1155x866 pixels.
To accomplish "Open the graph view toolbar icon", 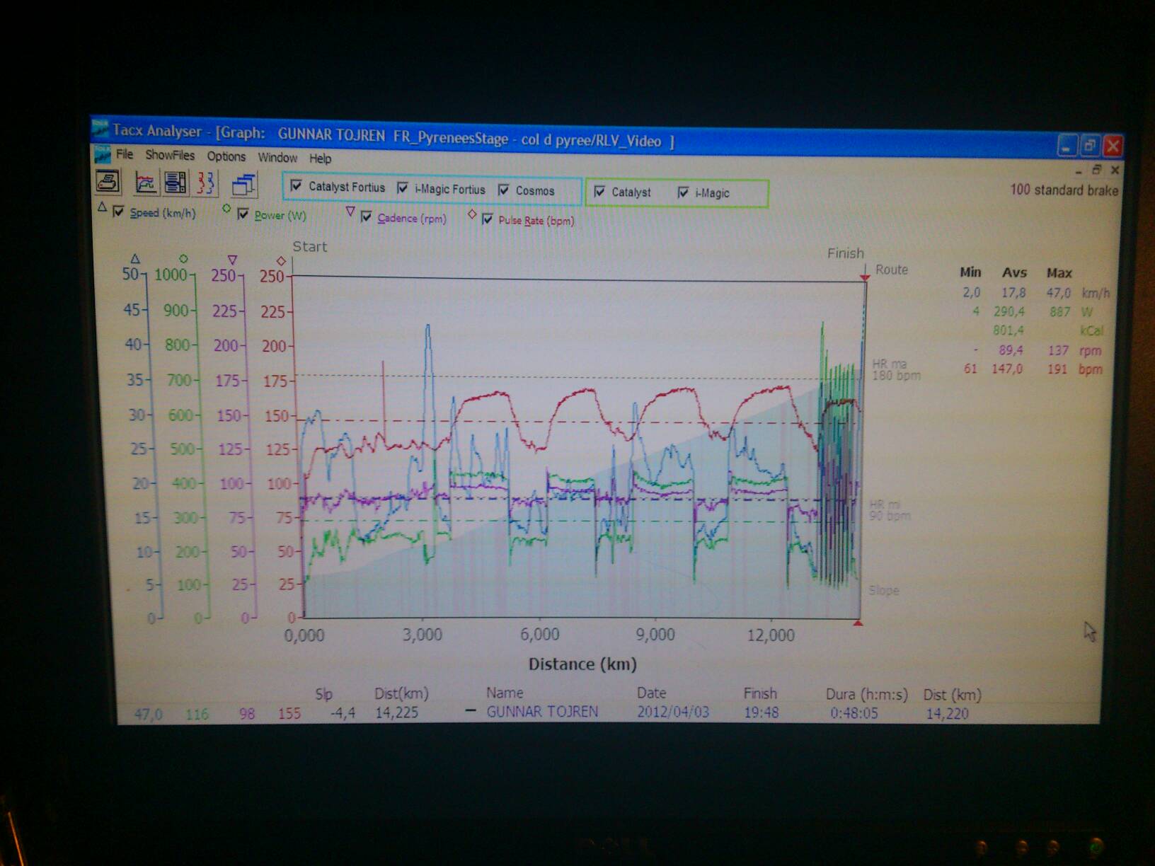I will point(145,183).
